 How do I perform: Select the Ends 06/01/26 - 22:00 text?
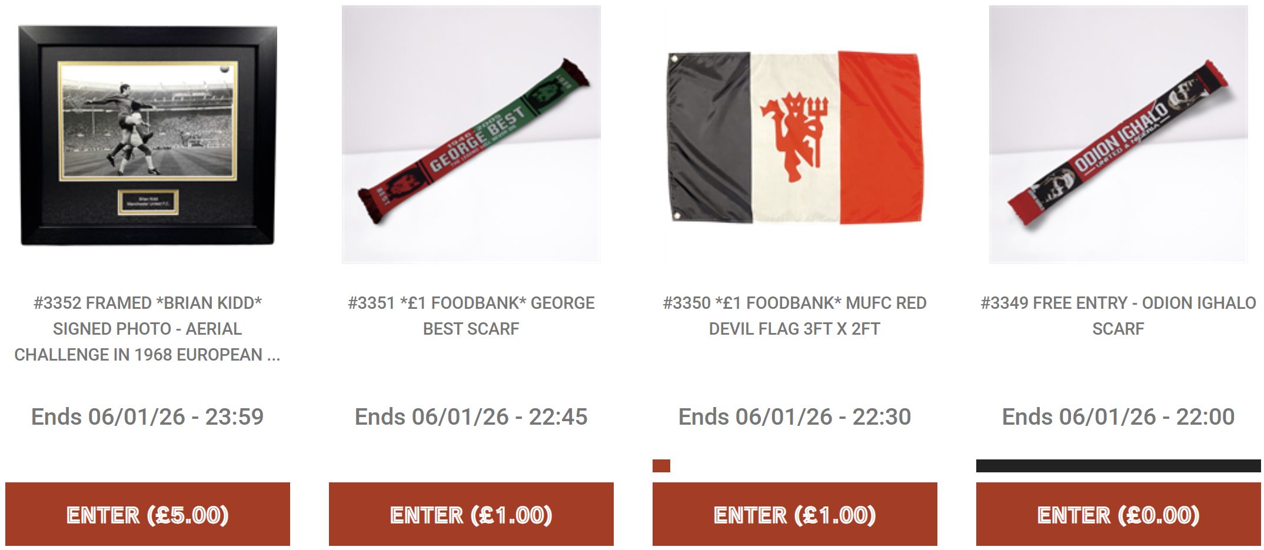[x=1118, y=416]
